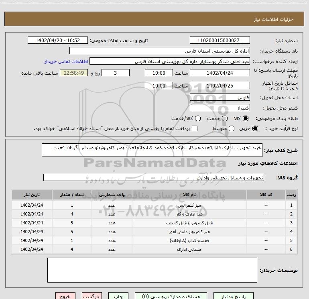The width and height of the screenshot is (309, 299).
Task: Click the delivery city field شیراز
Action: pos(220,108)
